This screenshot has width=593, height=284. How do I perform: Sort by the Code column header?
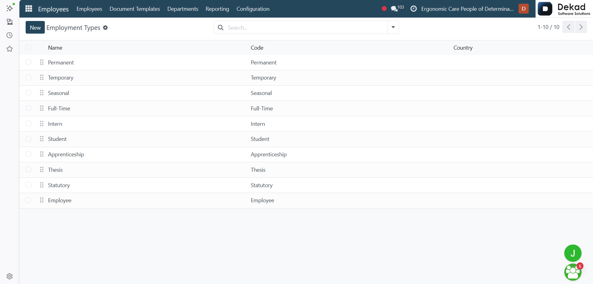257,48
